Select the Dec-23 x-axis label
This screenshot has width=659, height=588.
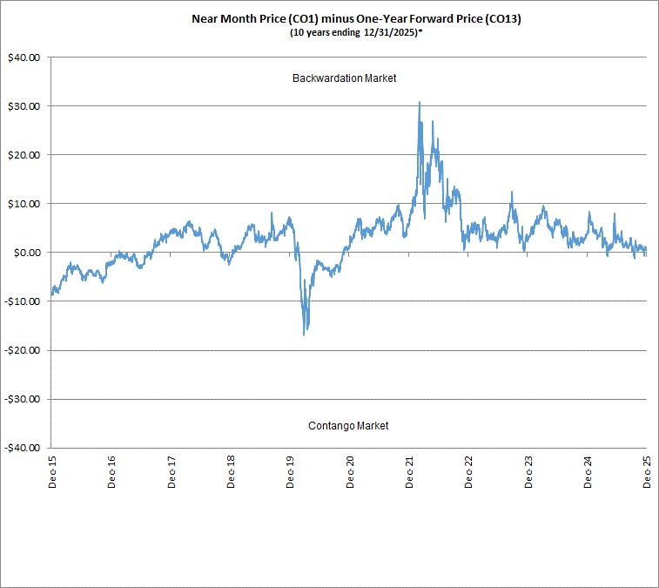[x=528, y=472]
